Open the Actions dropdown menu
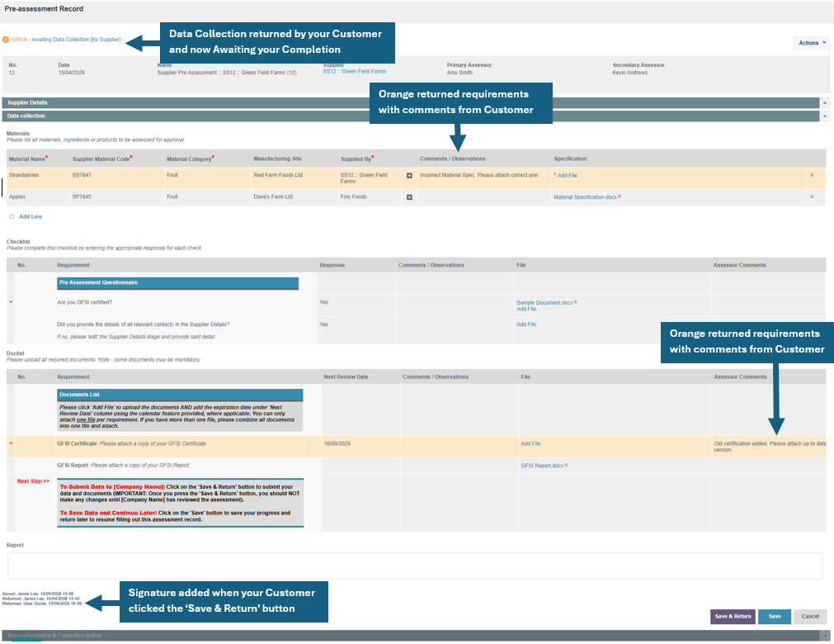 (x=812, y=43)
